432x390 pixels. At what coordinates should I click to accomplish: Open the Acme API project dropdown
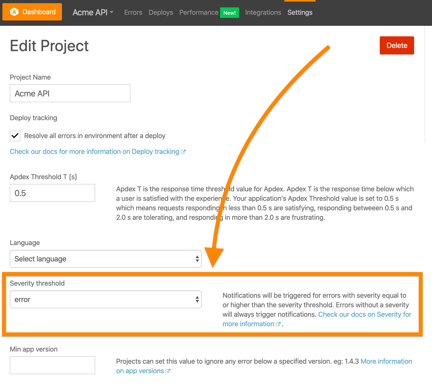coord(93,12)
